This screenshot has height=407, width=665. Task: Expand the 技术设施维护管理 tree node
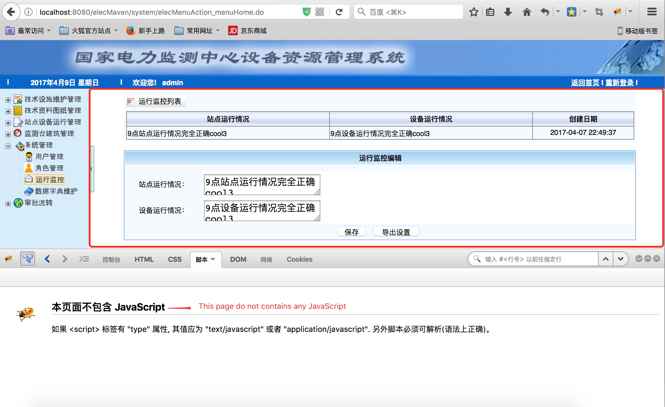tap(8, 100)
